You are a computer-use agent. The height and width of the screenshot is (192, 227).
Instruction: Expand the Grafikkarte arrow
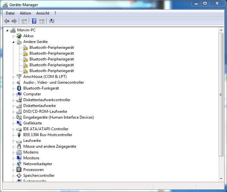tap(13, 123)
